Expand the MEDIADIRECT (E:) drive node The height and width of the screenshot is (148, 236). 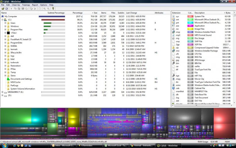pyautogui.click(x=3, y=92)
